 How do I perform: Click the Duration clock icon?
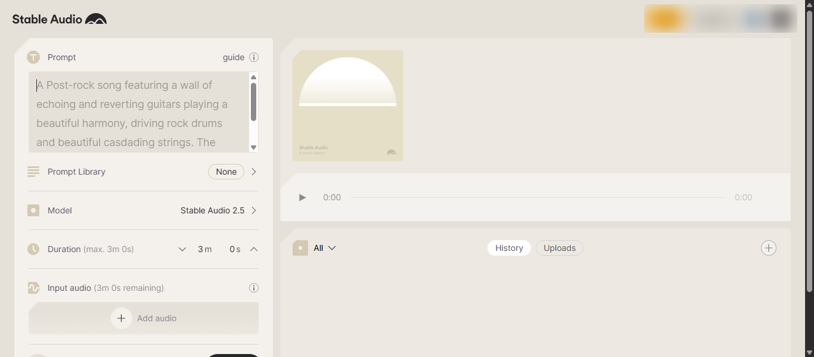(x=33, y=249)
